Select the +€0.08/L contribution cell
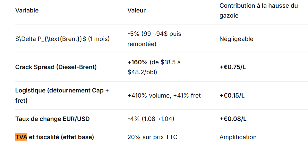308x143 pixels. pos(233,119)
